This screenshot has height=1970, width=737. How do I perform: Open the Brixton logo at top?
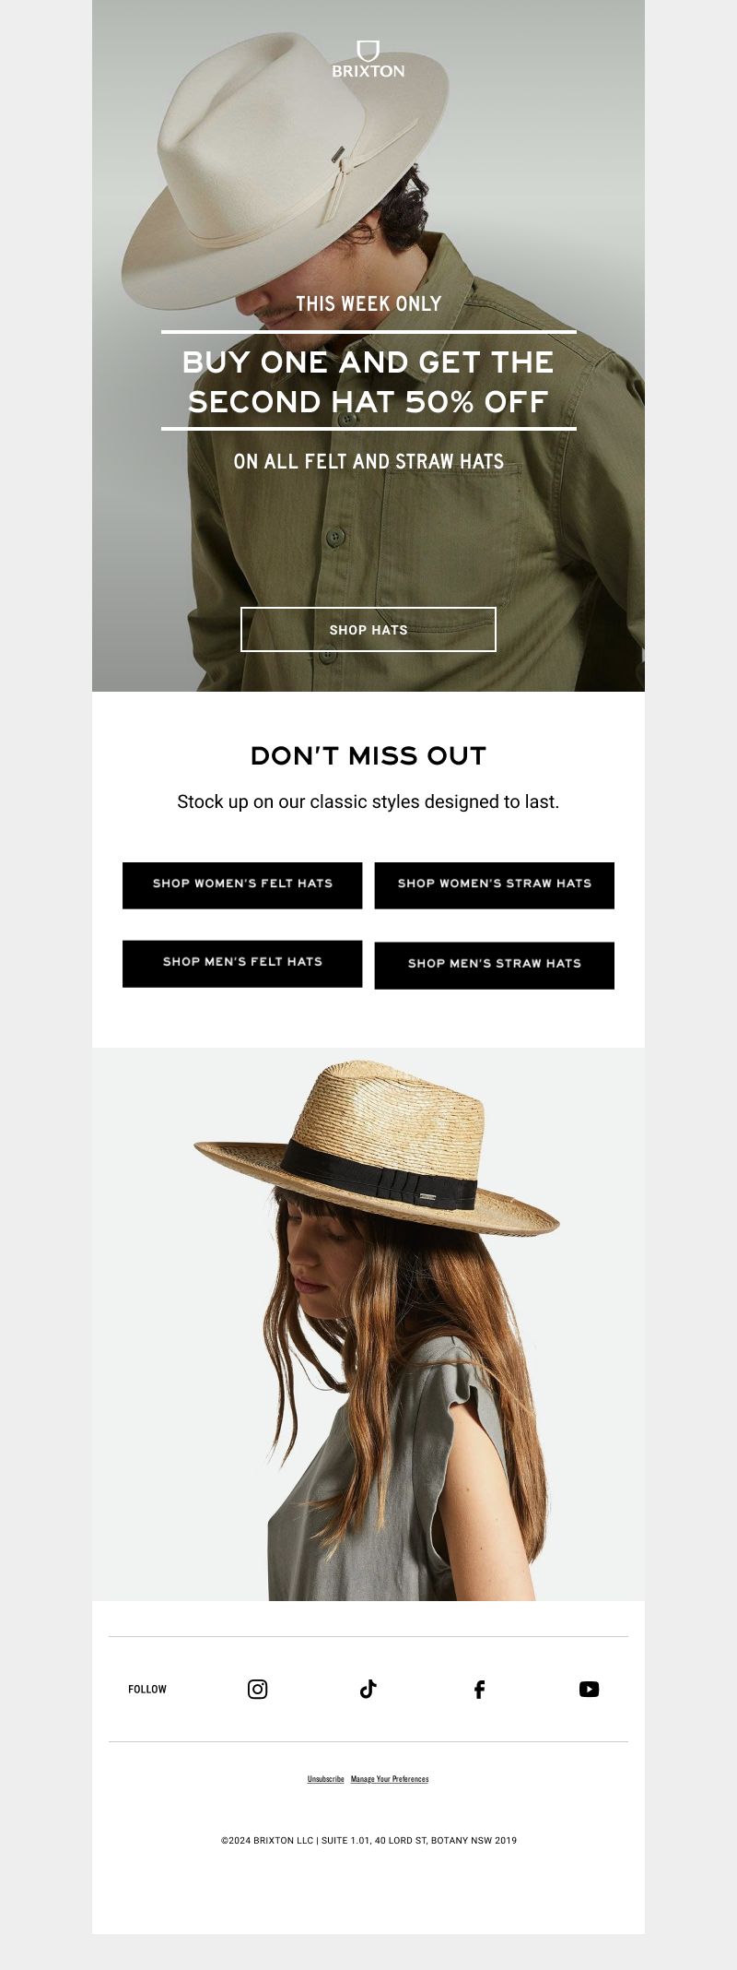[x=368, y=59]
